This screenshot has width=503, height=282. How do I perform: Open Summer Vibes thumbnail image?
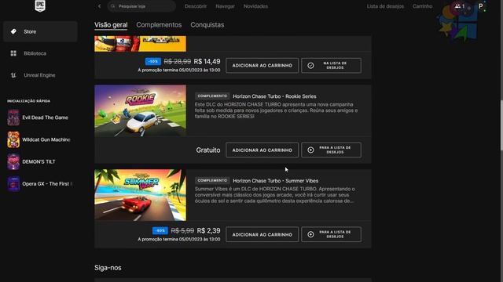pyautogui.click(x=140, y=195)
